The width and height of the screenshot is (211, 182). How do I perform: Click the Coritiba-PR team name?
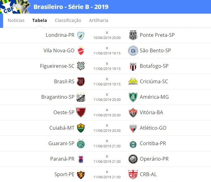pyautogui.click(x=153, y=143)
